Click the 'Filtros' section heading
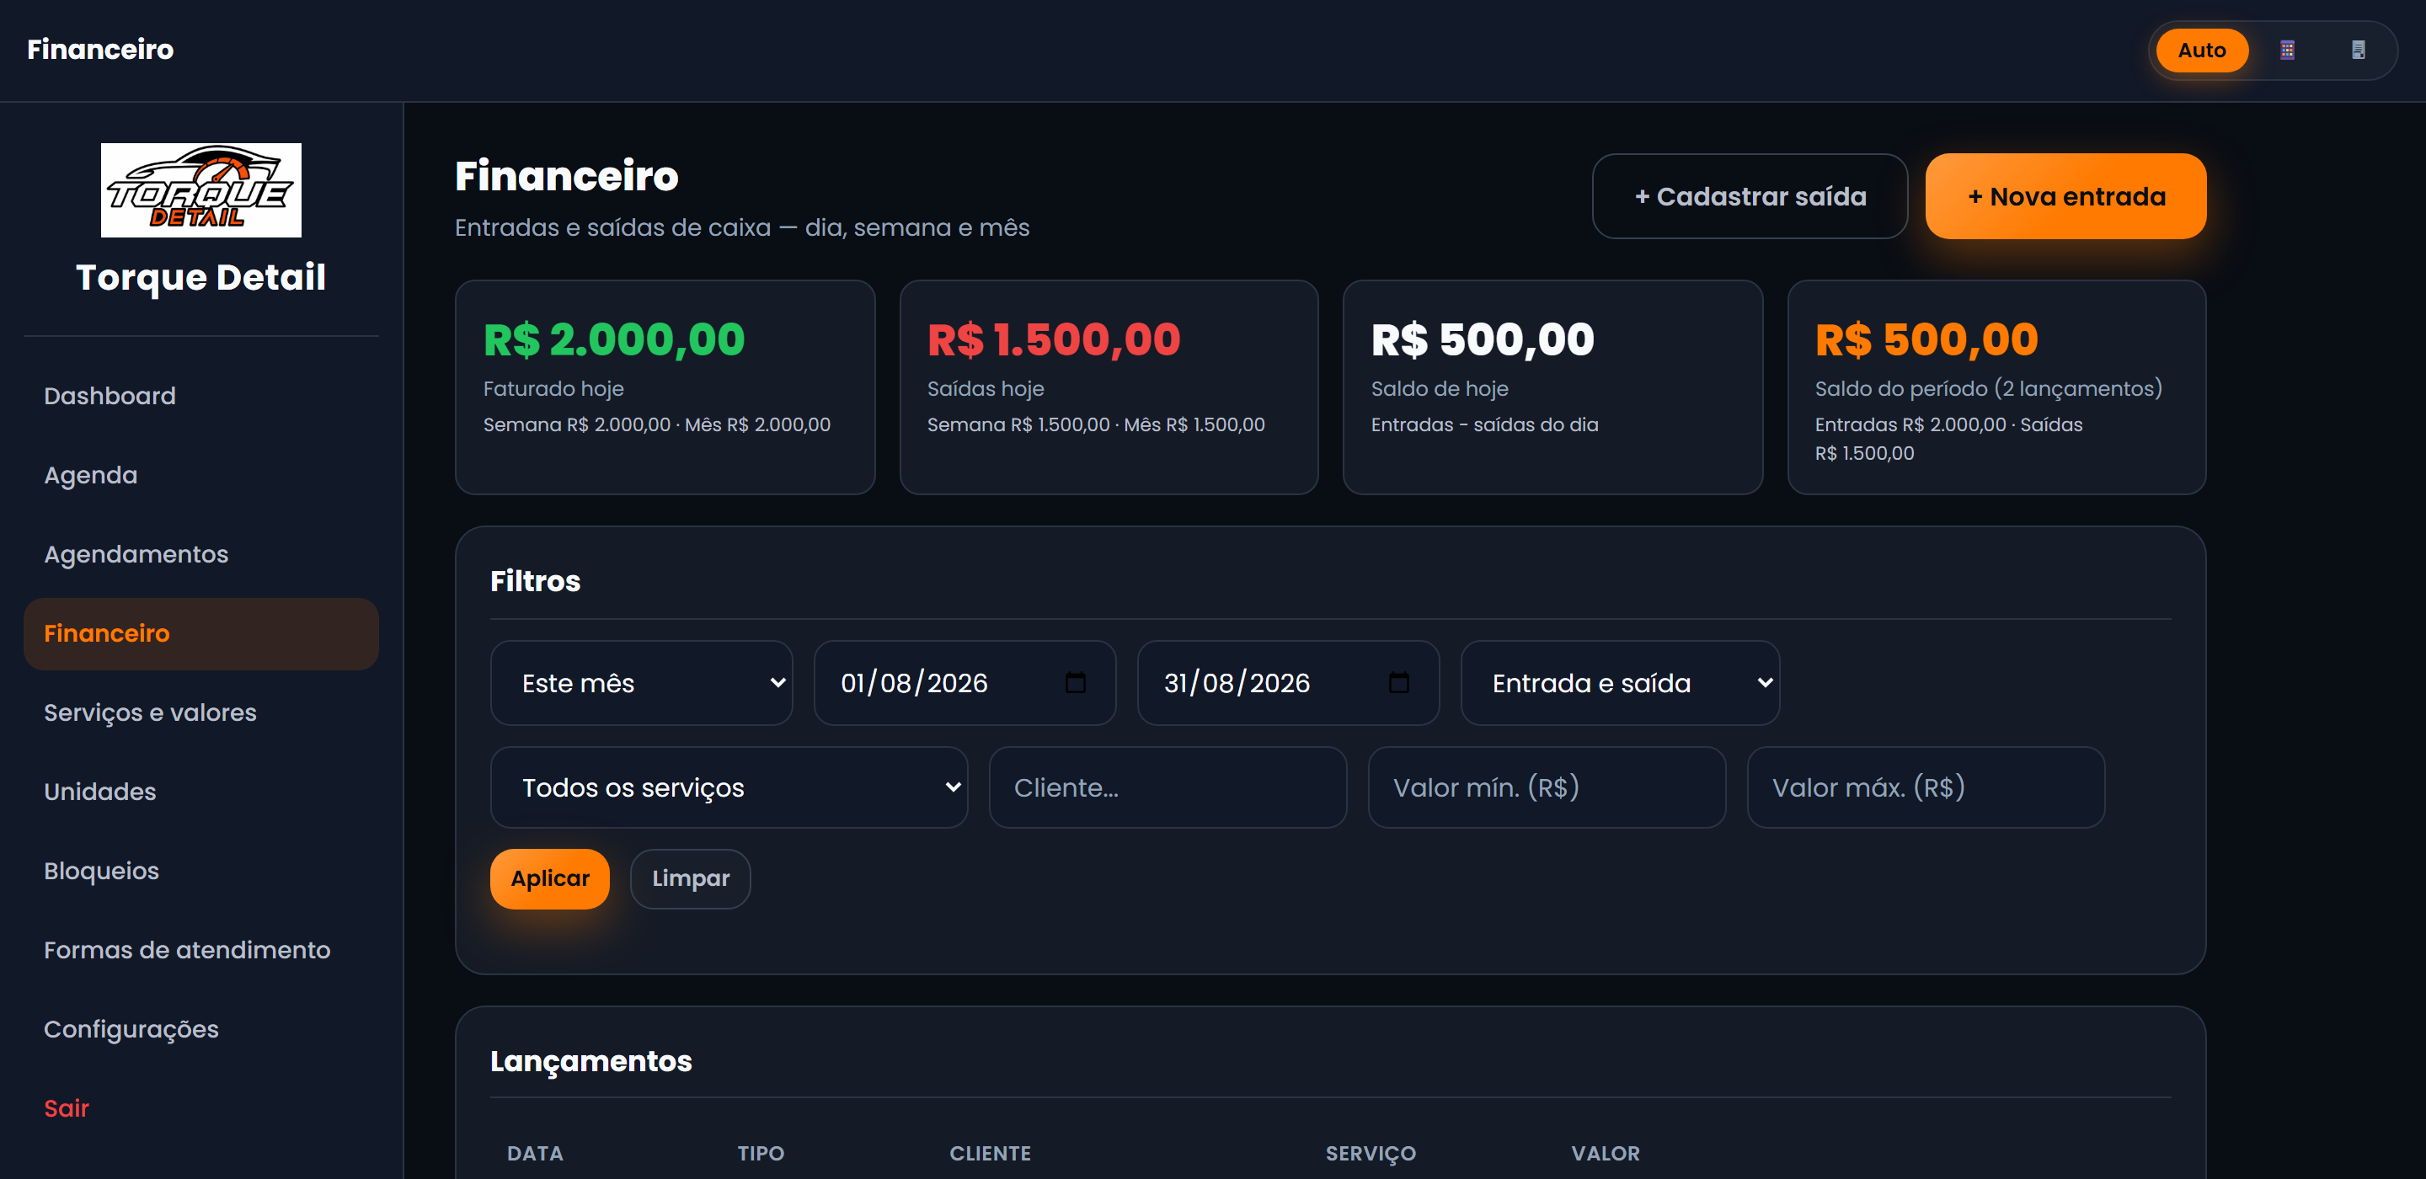 (535, 580)
